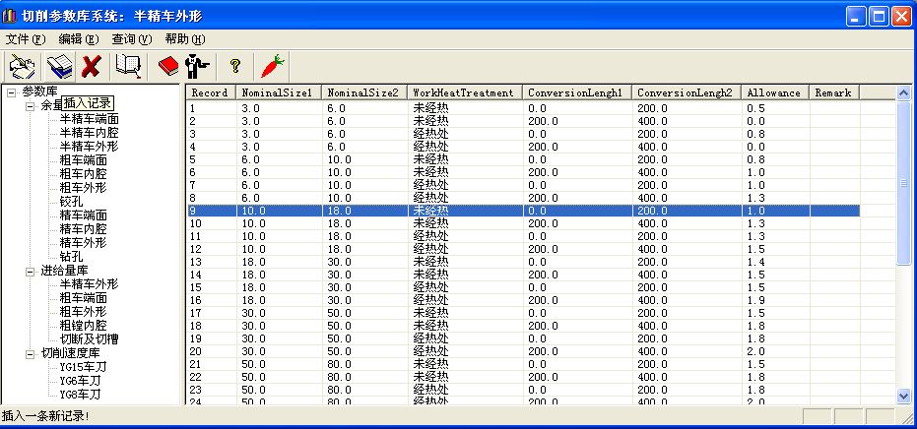Click the WorkHeatTreatment column header

463,92
